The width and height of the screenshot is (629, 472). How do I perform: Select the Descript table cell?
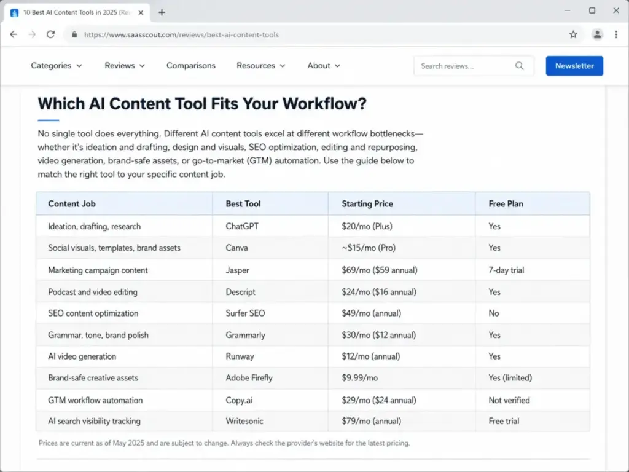click(270, 292)
